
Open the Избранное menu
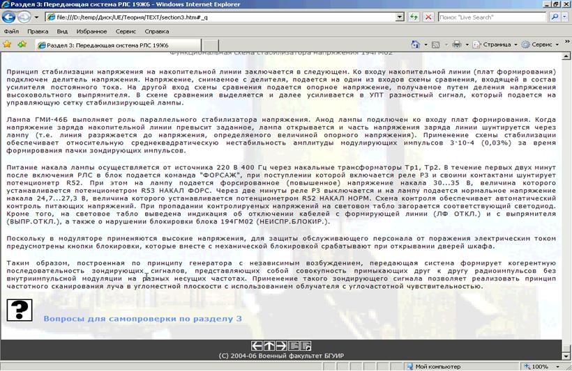click(x=91, y=31)
